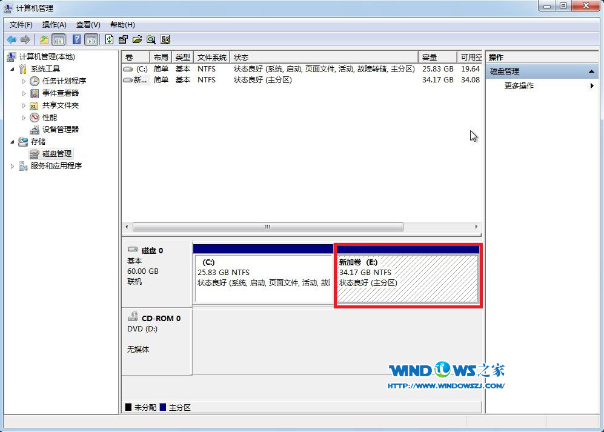The height and width of the screenshot is (432, 604).
Task: Toggle the show/hide console tree button
Action: click(59, 39)
